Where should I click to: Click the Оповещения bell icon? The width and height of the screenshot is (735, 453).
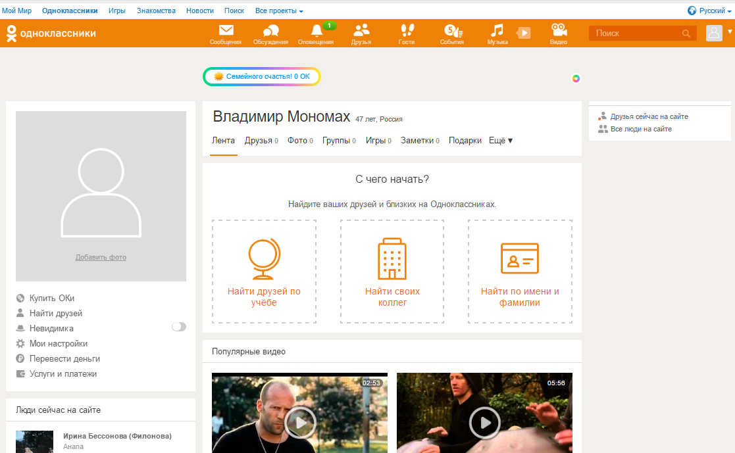pyautogui.click(x=317, y=31)
